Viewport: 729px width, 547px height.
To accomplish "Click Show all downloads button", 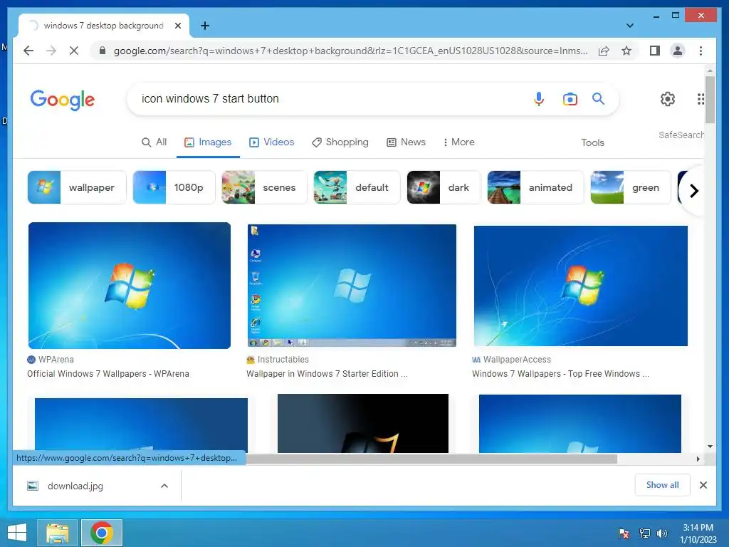I will coord(662,485).
